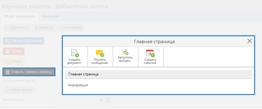Close the Главная страница popup
262x109 pixels.
pyautogui.click(x=249, y=41)
